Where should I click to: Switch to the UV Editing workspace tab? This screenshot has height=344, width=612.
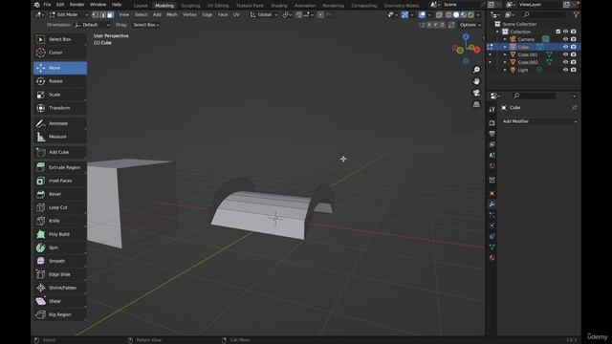(x=218, y=6)
